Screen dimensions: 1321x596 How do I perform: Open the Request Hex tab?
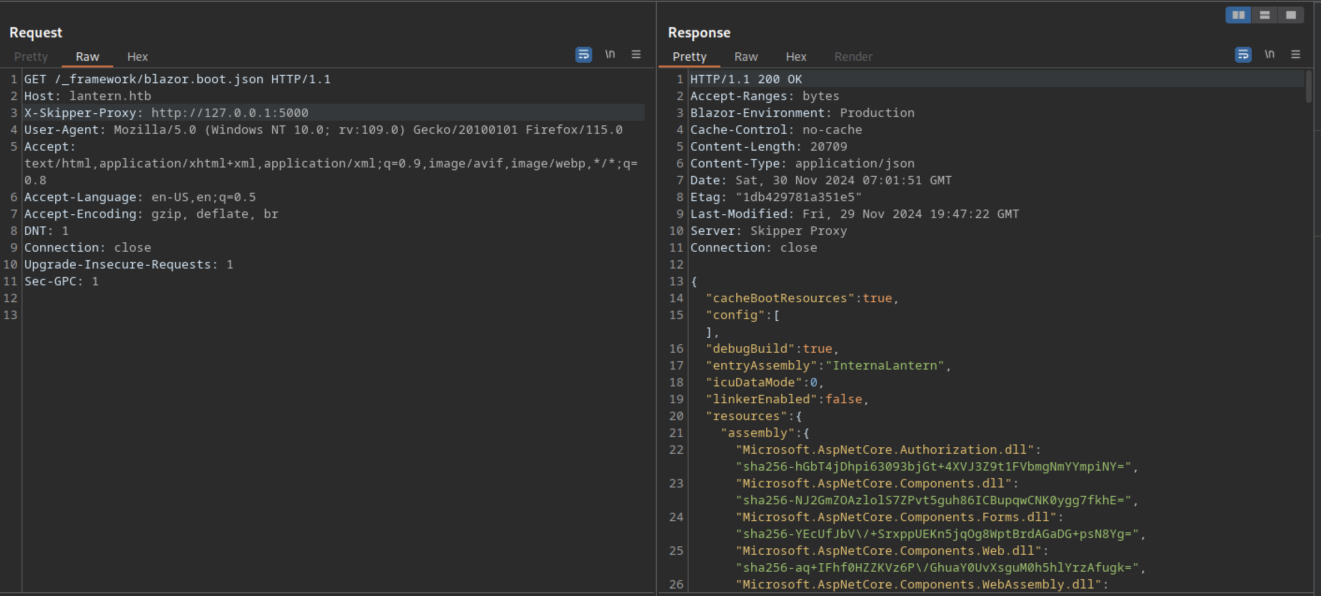138,57
